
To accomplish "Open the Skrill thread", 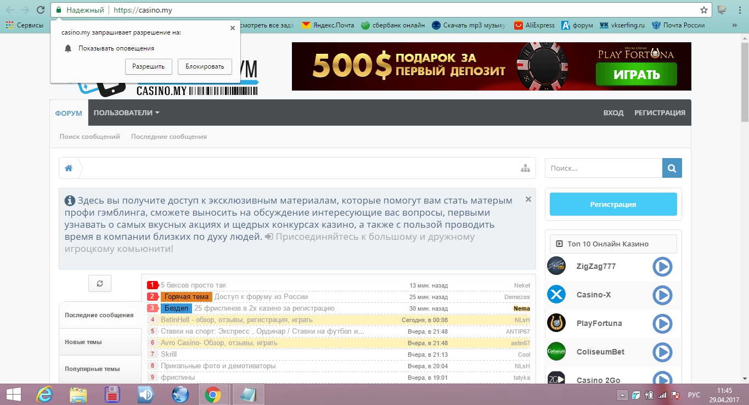I will [x=169, y=355].
